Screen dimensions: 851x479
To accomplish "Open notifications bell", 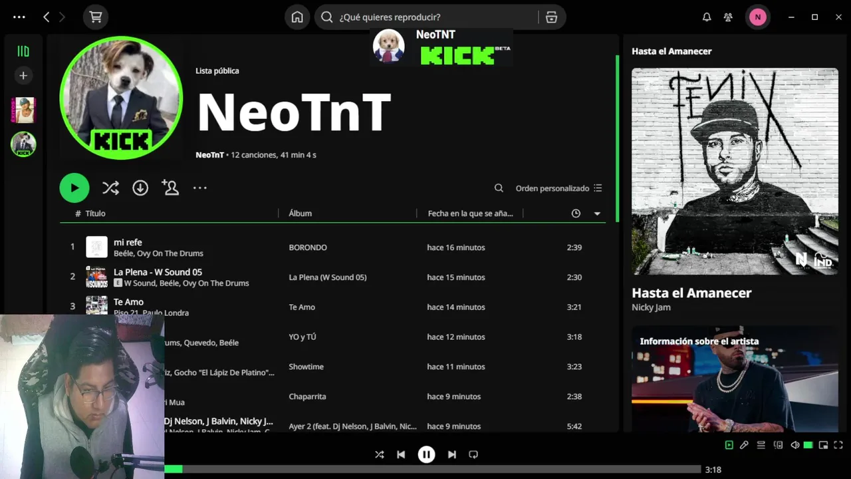I will pyautogui.click(x=707, y=17).
